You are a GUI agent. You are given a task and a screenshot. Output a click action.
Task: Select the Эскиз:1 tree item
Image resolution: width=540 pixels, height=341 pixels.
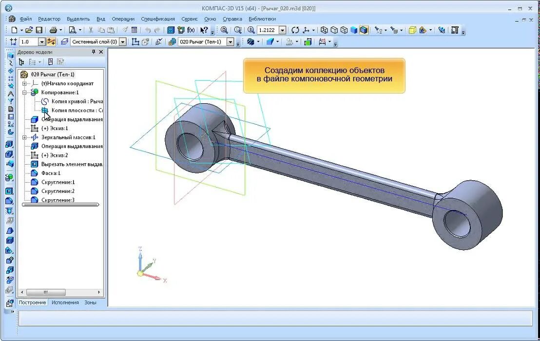[x=55, y=128]
